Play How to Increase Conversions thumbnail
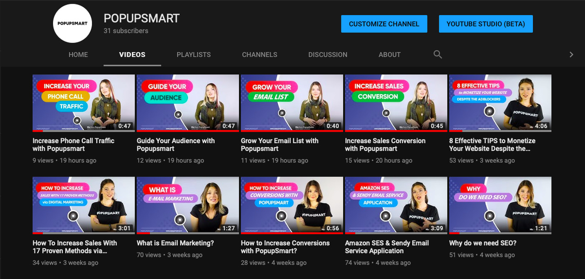This screenshot has width=585, height=279. pyautogui.click(x=292, y=205)
